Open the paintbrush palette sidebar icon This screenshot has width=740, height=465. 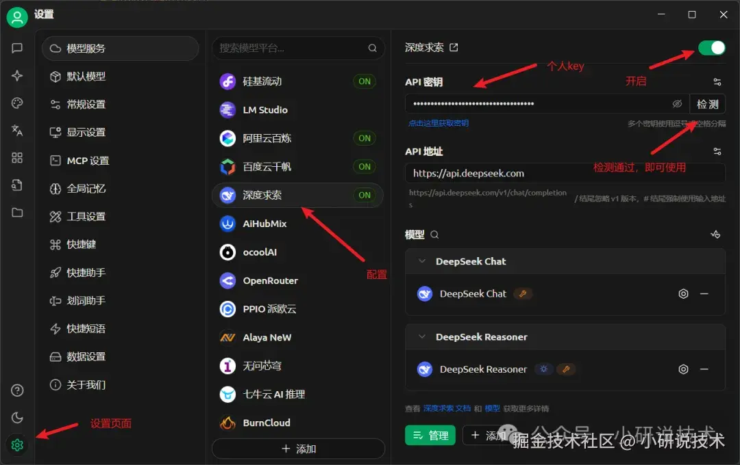point(17,103)
